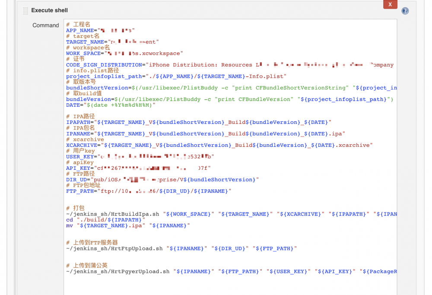Click the 'Command' label

click(46, 25)
